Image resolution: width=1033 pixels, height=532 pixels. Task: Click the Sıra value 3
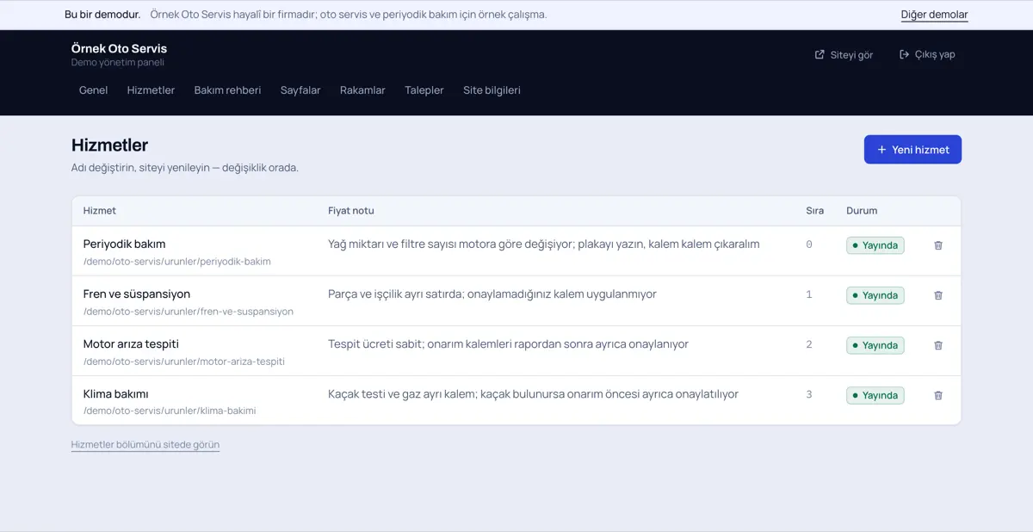(x=809, y=394)
